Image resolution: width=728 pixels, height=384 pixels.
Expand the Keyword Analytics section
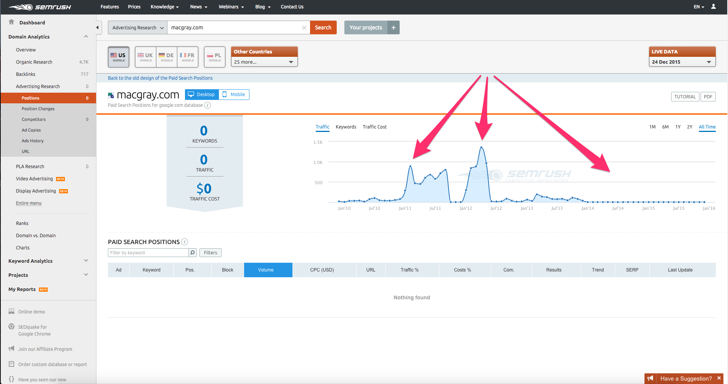(x=86, y=261)
